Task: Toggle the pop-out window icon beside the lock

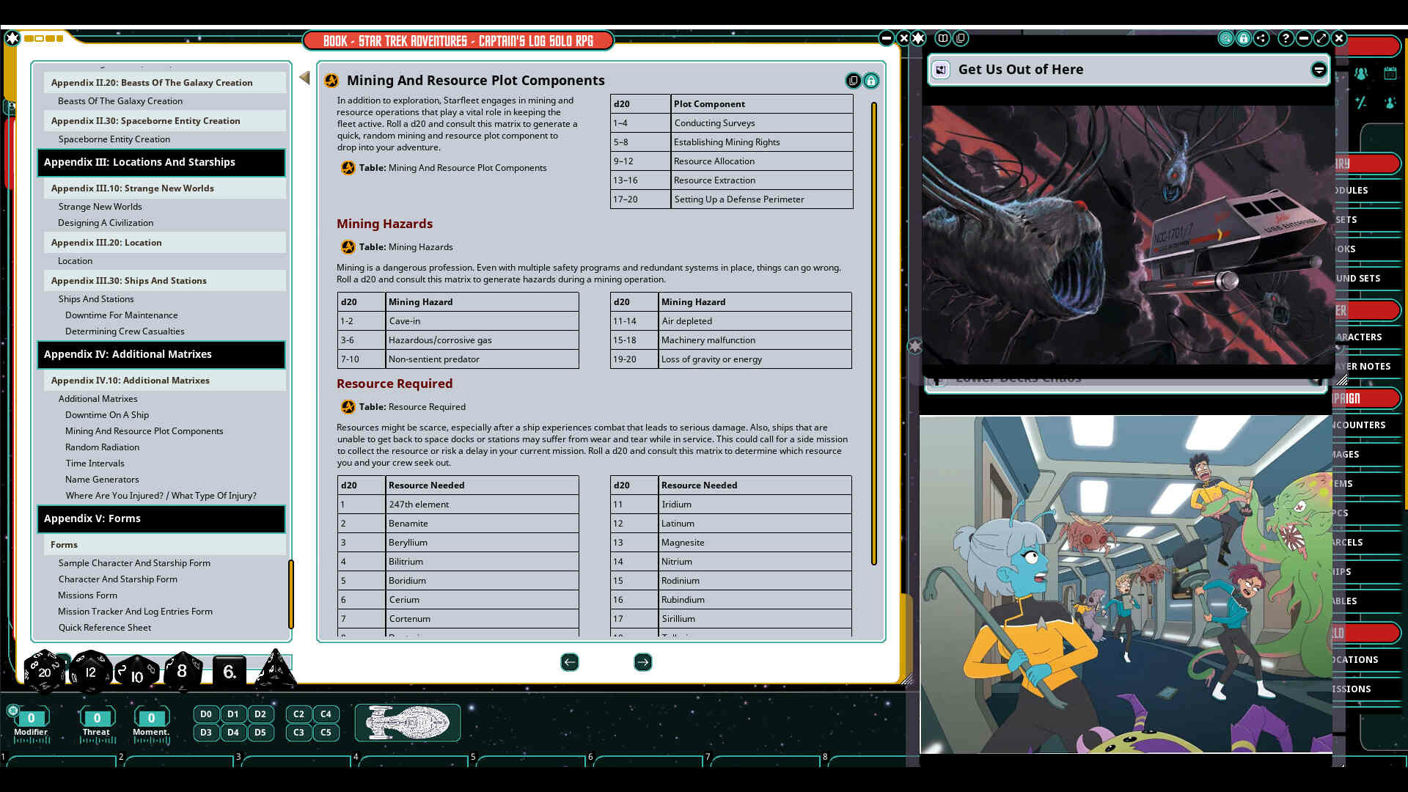Action: click(x=853, y=81)
